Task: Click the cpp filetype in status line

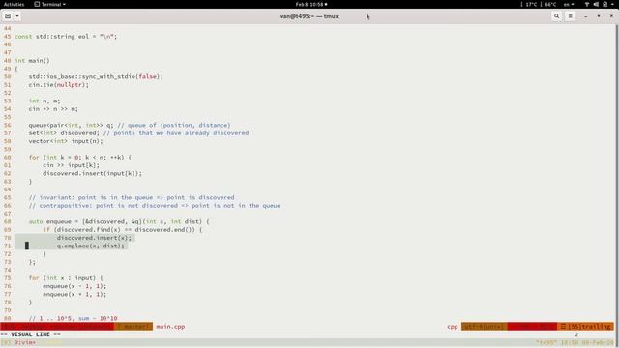Action: (452, 327)
